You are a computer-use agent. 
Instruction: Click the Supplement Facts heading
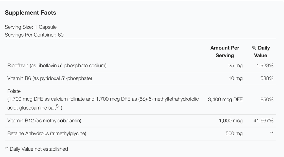30,13
